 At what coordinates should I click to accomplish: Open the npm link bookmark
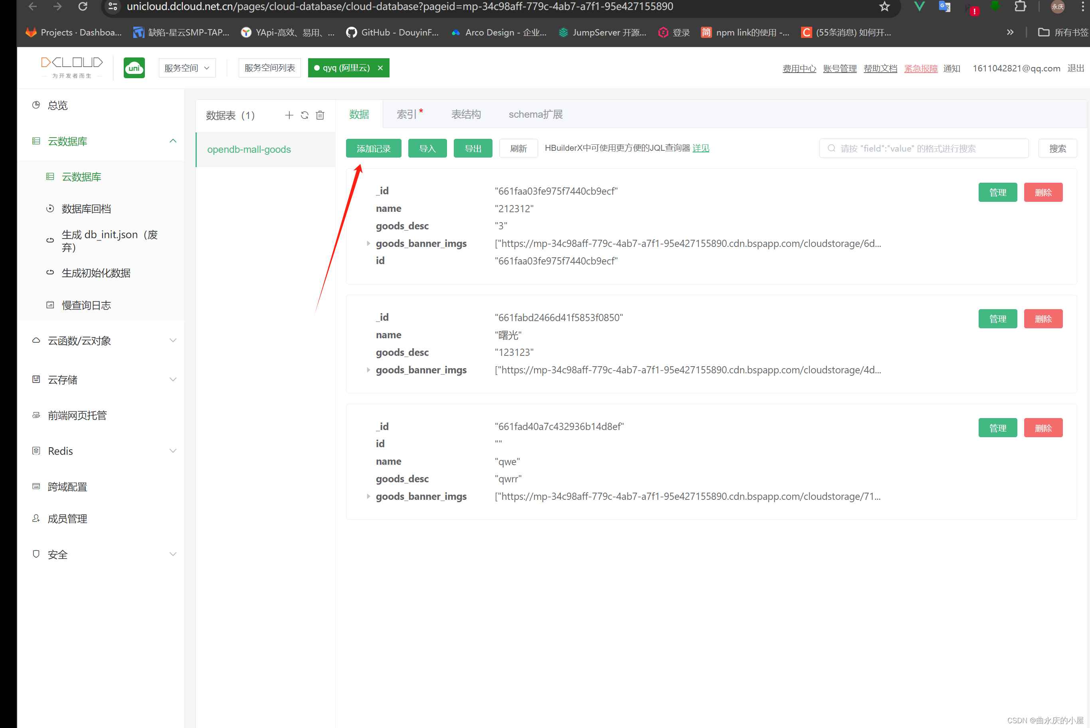745,32
